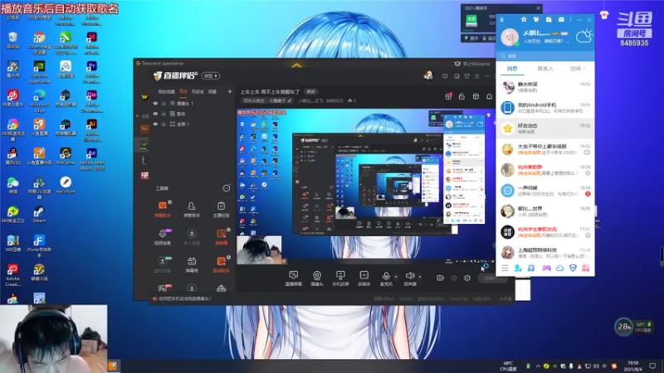Open the microphone dropdown arrow
This screenshot has height=373, width=664.
396,277
